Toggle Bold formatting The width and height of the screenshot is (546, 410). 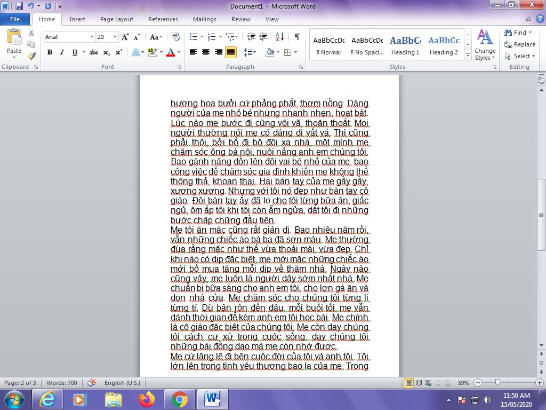click(x=50, y=52)
